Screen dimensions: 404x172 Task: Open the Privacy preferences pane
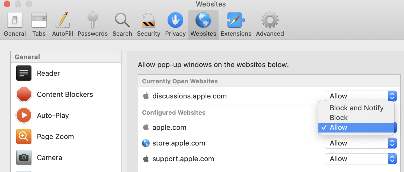pos(175,24)
